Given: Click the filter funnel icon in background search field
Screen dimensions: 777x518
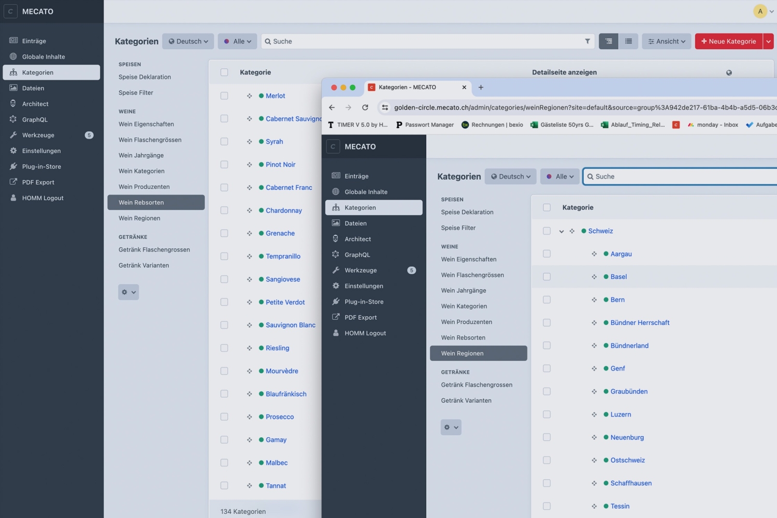Looking at the screenshot, I should tap(587, 41).
